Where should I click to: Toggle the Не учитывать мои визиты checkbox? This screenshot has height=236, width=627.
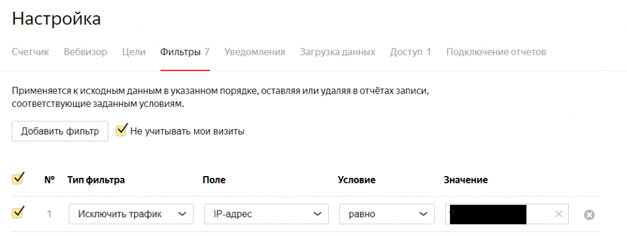click(x=122, y=130)
